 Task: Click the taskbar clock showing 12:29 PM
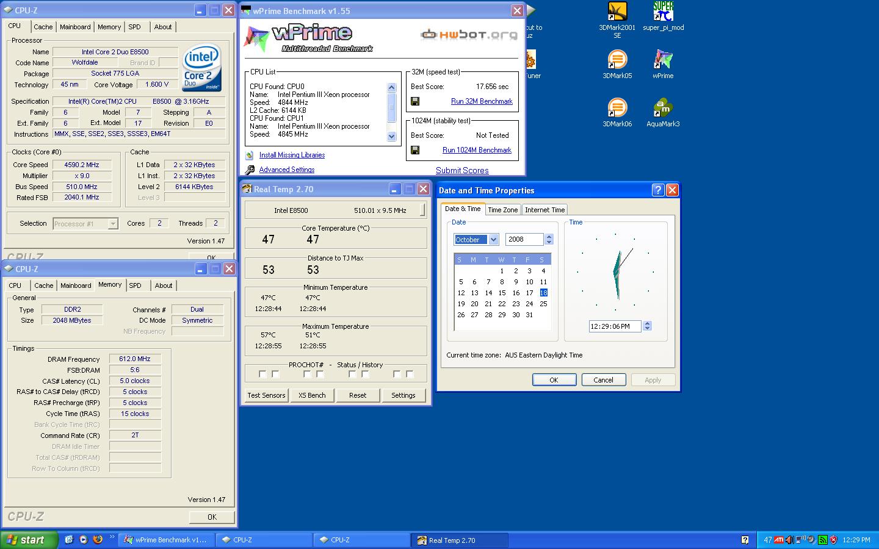click(856, 540)
